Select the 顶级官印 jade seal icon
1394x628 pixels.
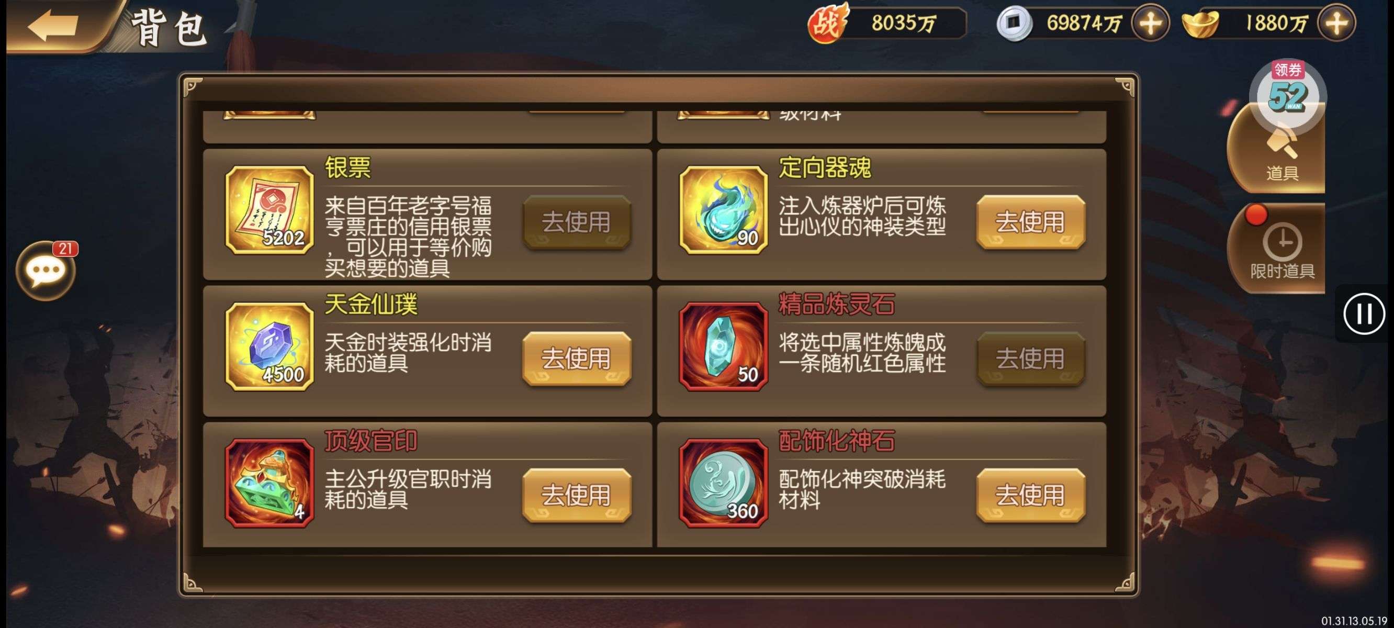269,483
